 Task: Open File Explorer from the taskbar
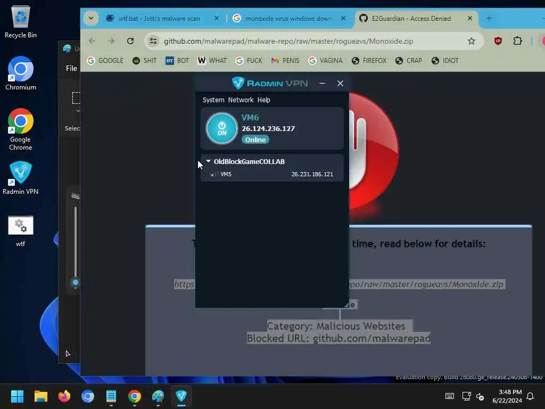(x=40, y=396)
